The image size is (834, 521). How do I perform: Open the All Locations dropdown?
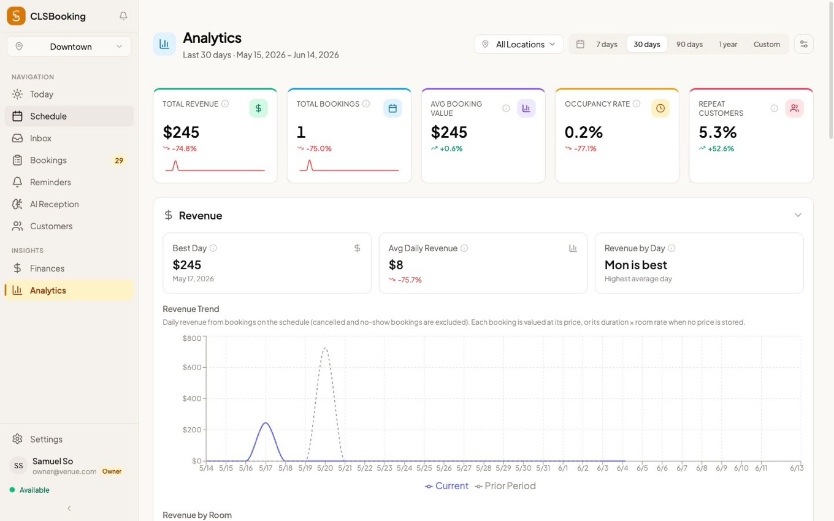point(519,44)
